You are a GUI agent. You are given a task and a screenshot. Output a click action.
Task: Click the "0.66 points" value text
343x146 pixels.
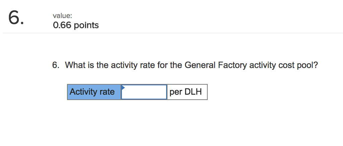[x=76, y=25]
